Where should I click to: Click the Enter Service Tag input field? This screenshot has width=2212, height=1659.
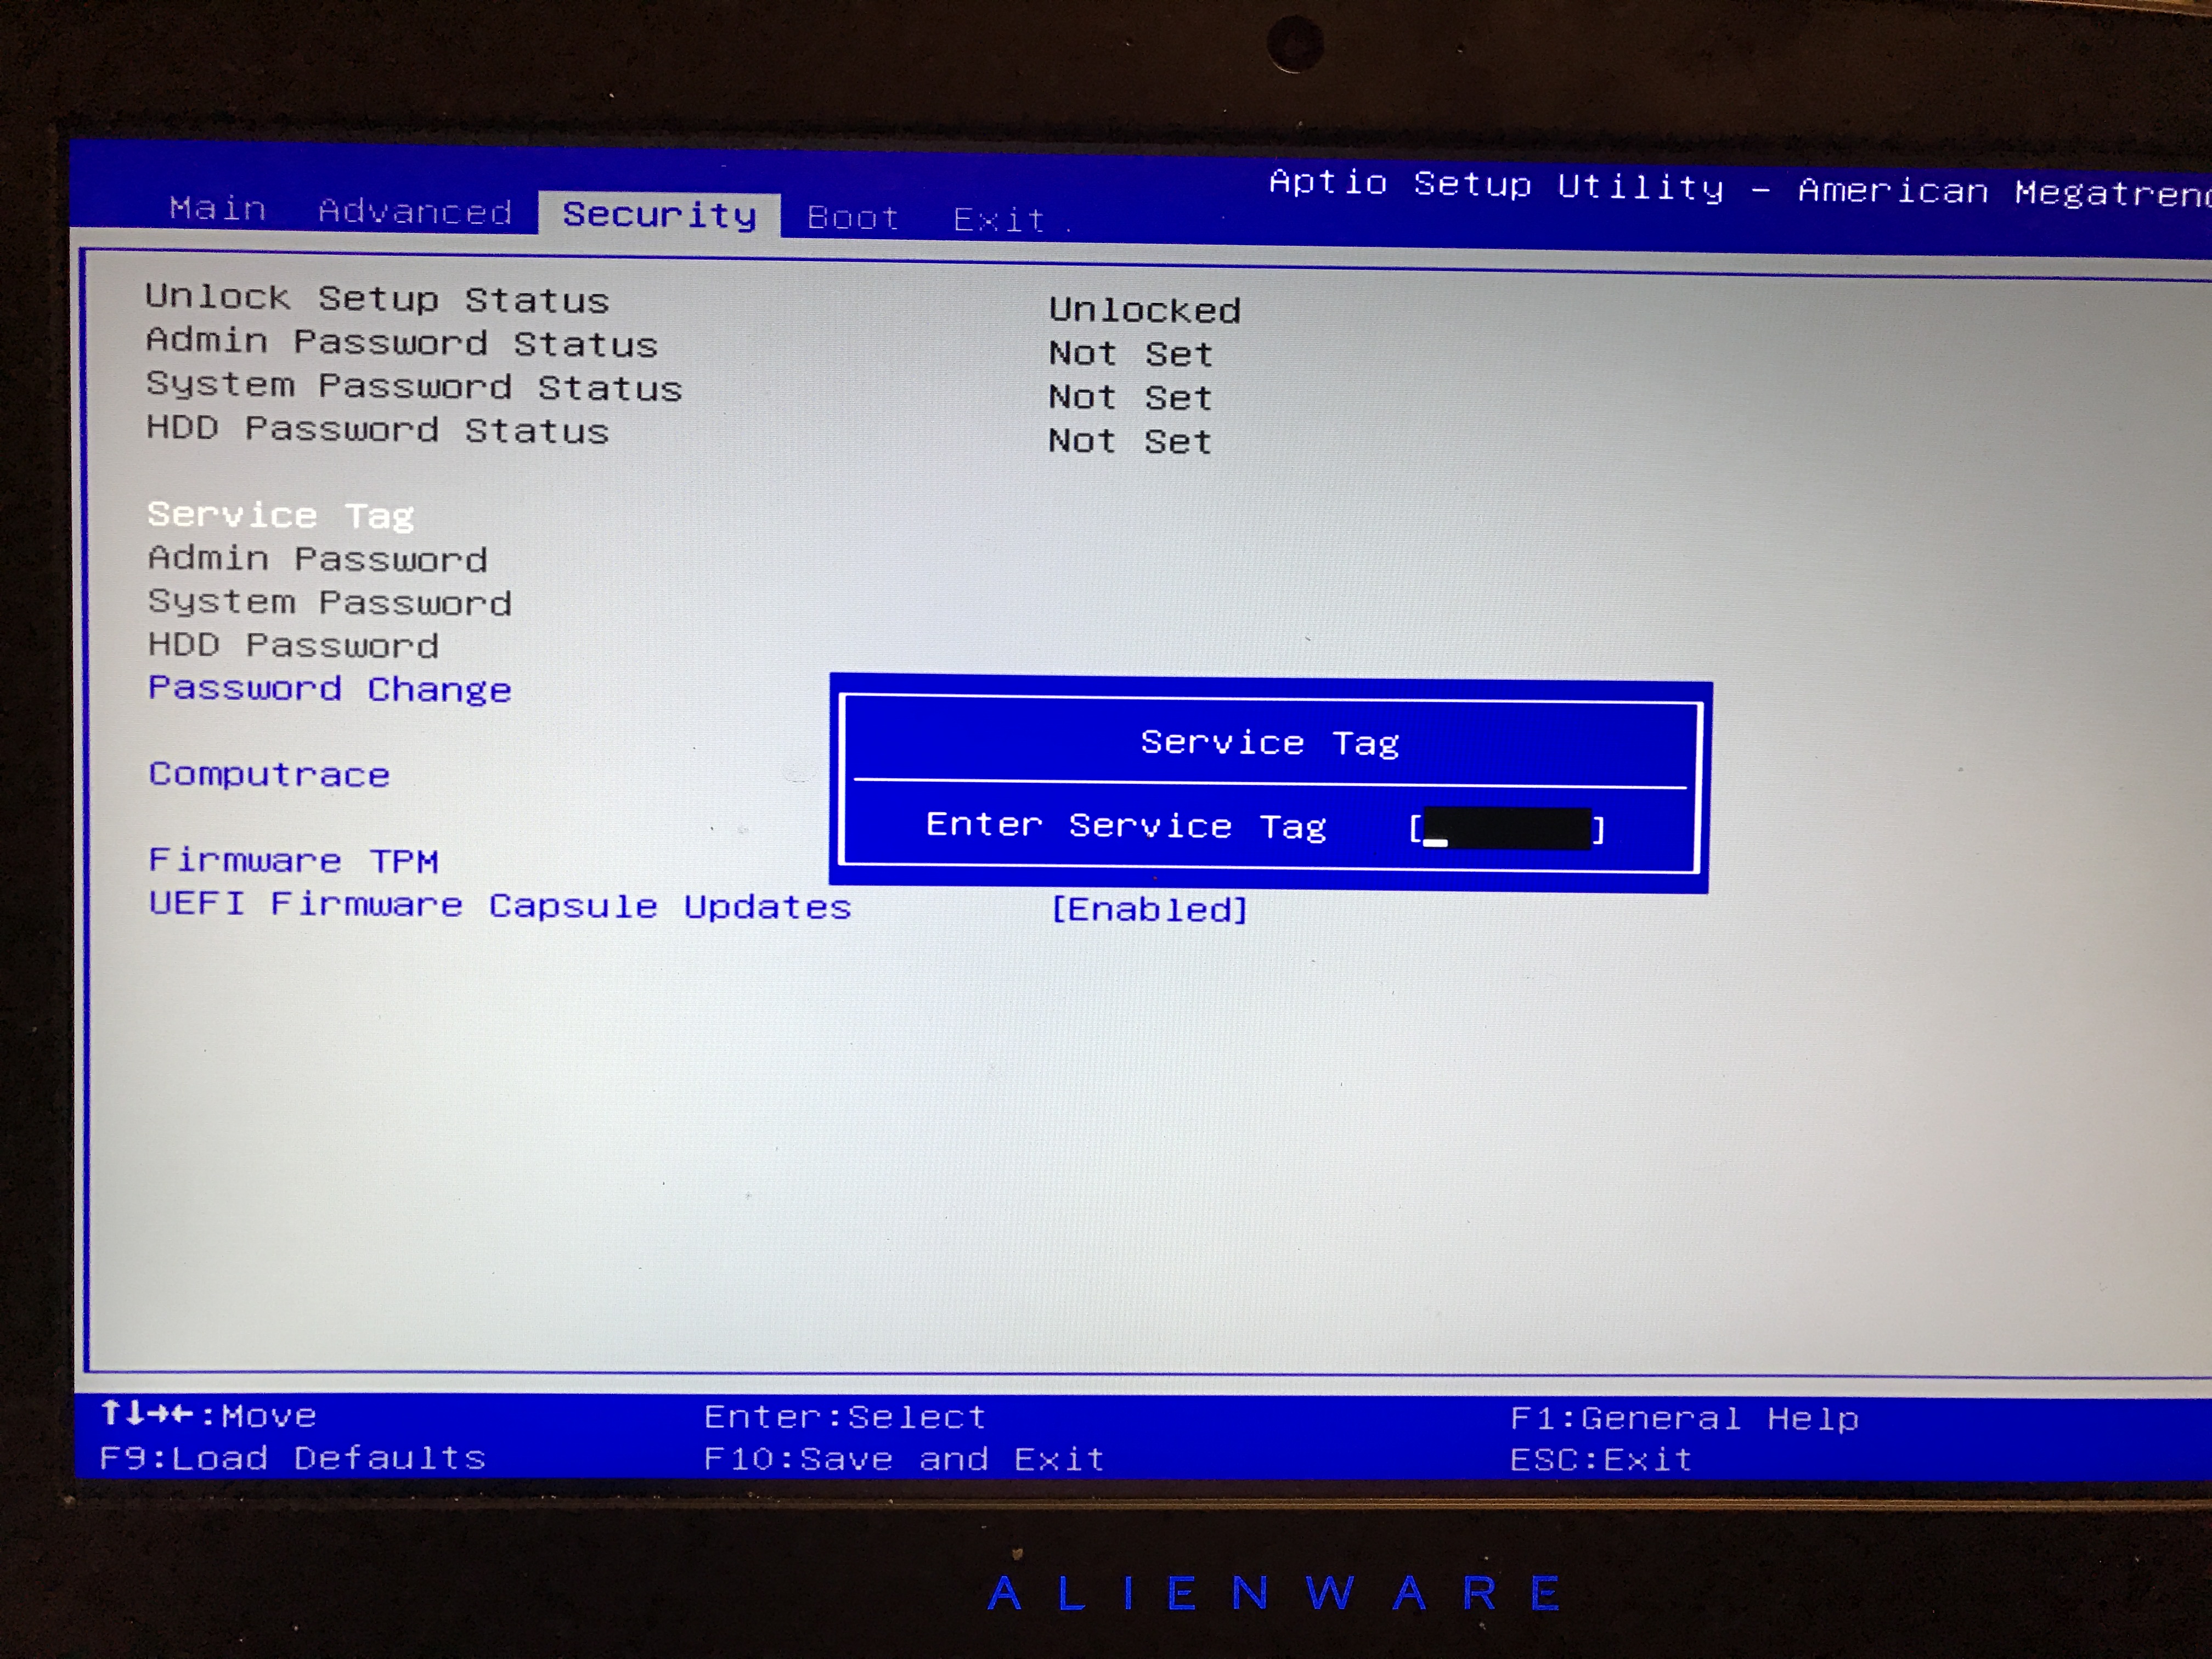pos(1507,829)
